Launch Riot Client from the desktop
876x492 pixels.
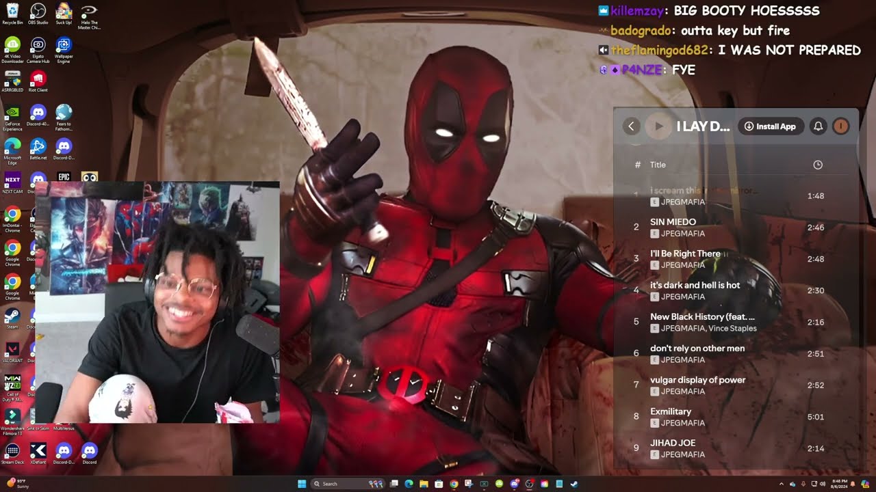(x=38, y=81)
